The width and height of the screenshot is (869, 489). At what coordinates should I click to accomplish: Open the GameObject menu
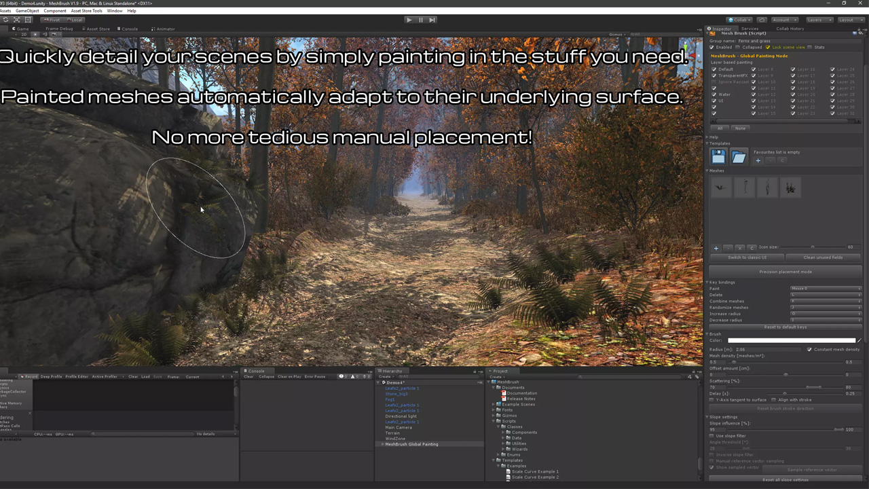[27, 11]
